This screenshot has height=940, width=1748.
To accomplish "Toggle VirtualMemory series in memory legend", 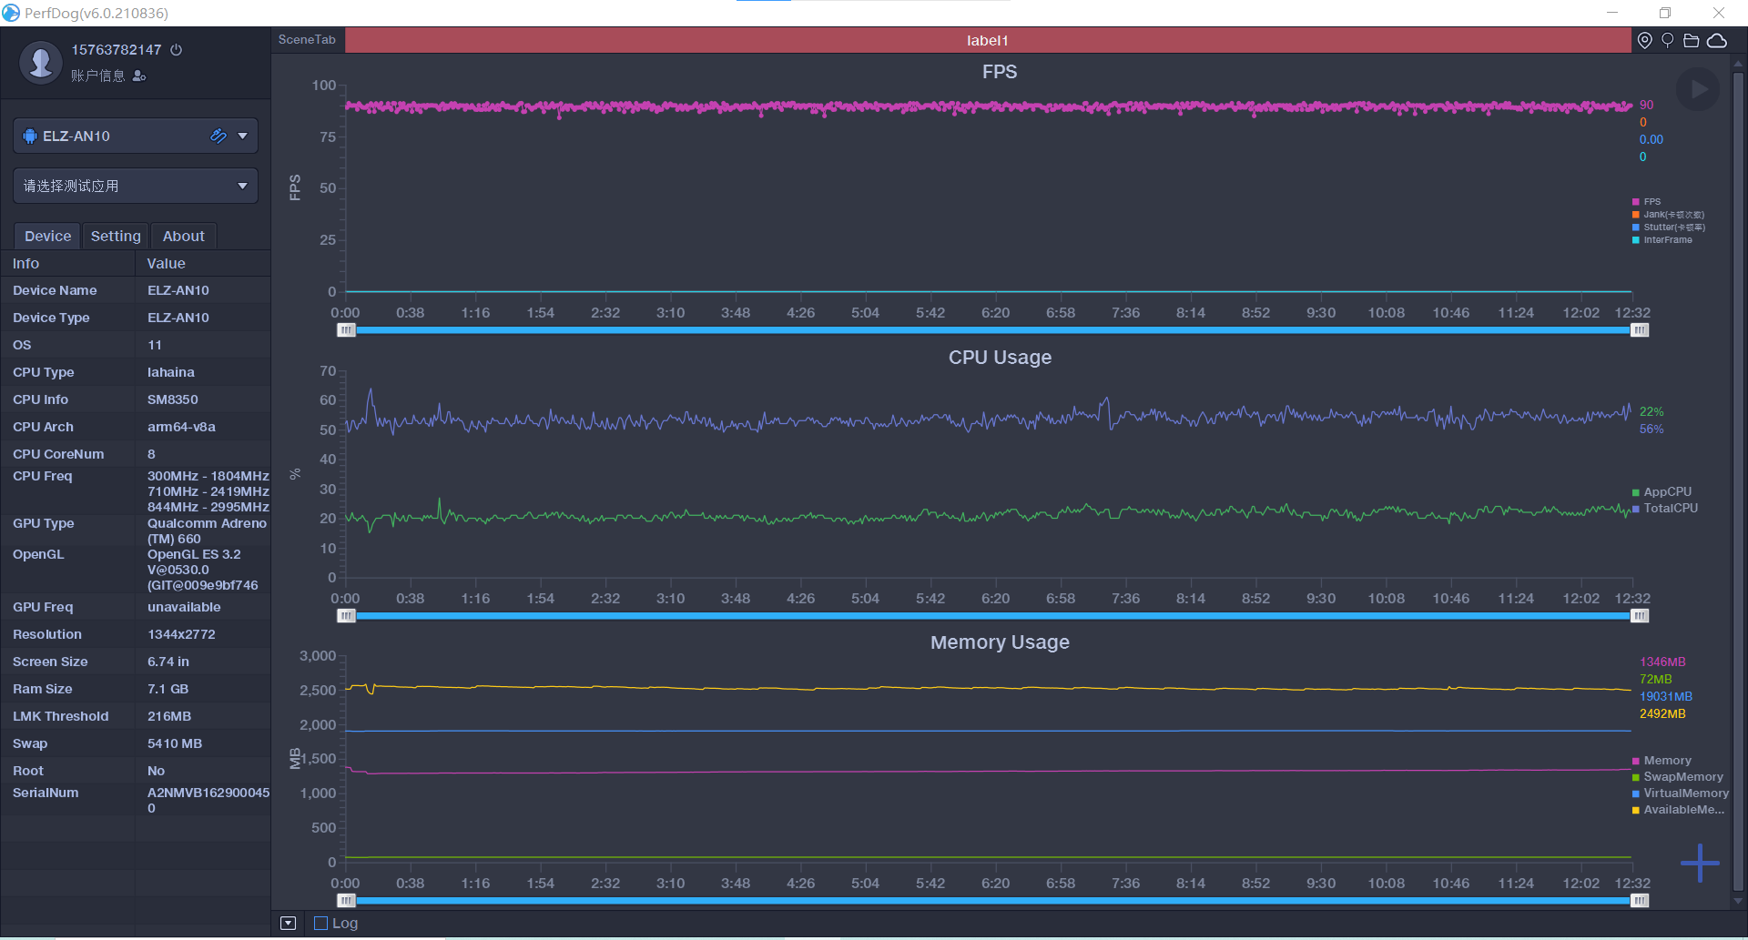I will click(1681, 793).
